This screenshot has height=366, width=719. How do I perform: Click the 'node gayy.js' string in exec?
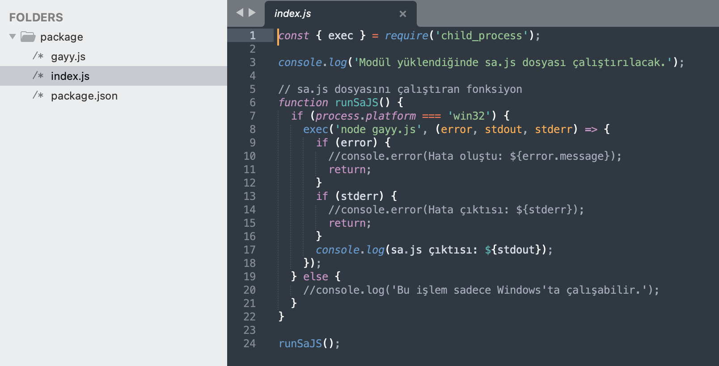[x=378, y=129]
